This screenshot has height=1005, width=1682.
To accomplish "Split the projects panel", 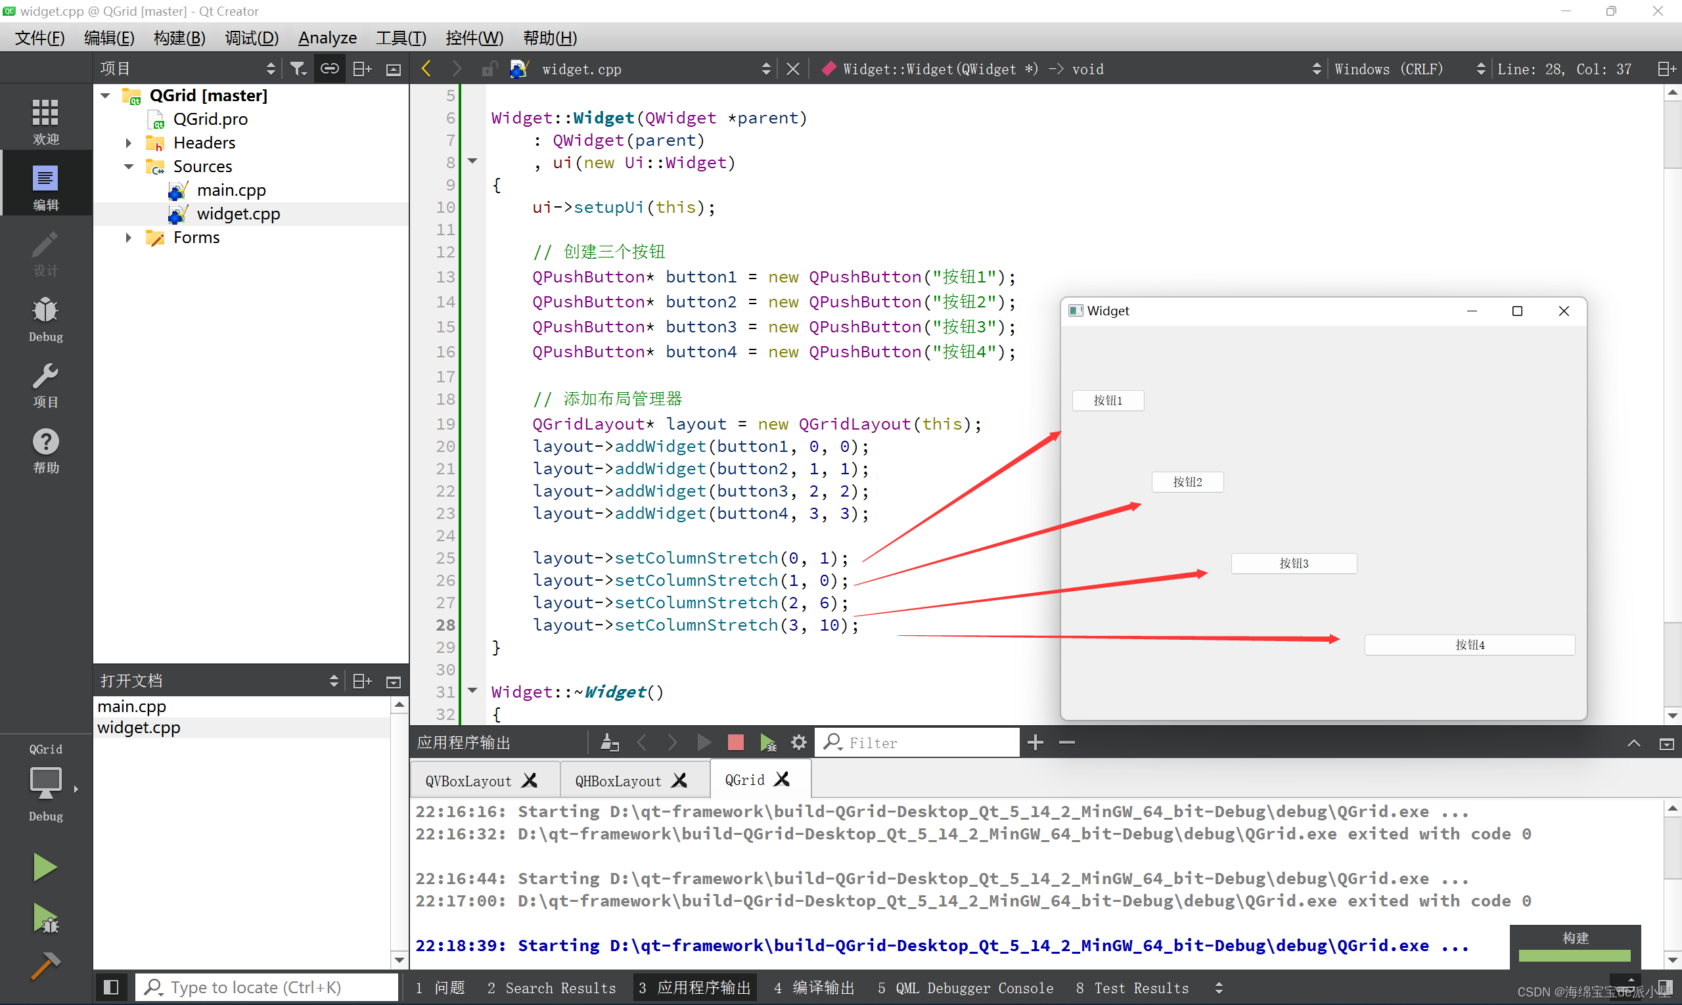I will (363, 68).
